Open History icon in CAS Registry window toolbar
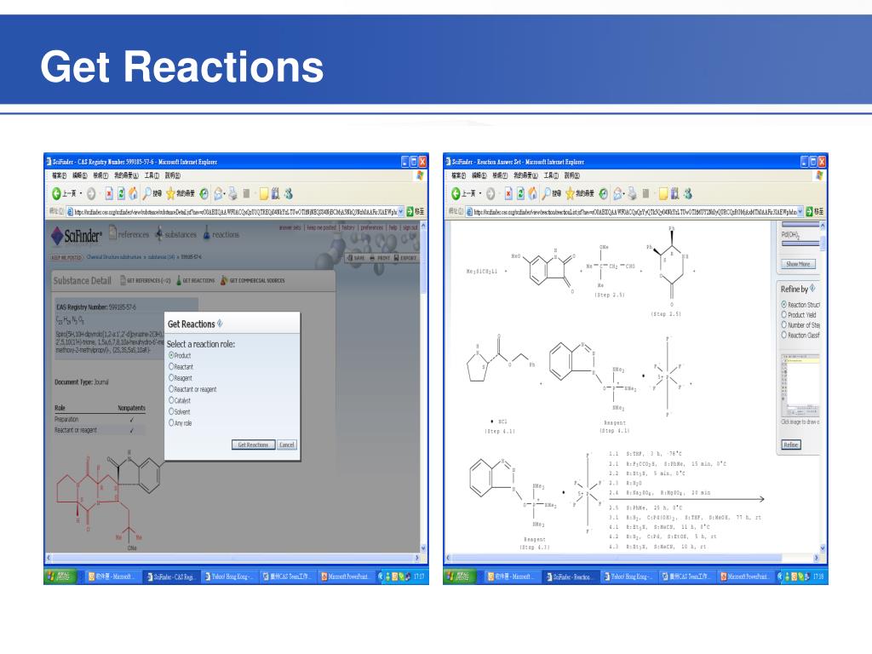The image size is (872, 654). pos(204,193)
